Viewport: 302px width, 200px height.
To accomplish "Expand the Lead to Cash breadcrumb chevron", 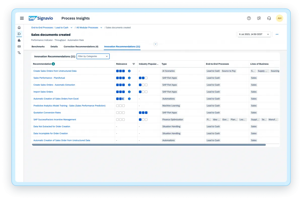I will tap(71, 28).
